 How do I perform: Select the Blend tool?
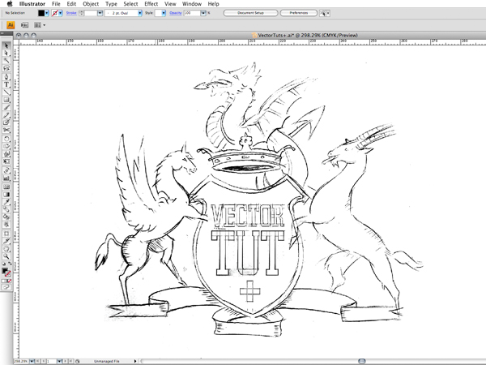(6, 209)
